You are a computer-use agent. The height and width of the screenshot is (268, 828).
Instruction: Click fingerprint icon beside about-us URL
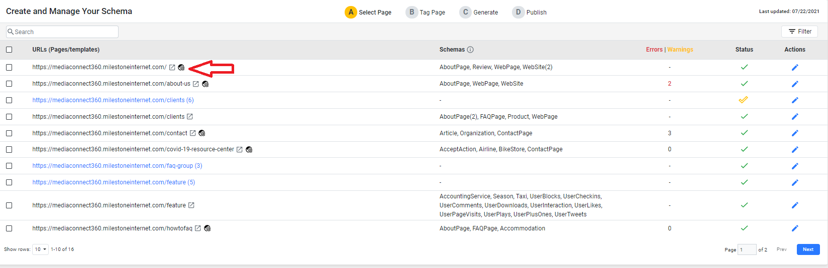pyautogui.click(x=205, y=84)
